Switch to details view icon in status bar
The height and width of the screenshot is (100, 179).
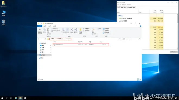click(138, 80)
